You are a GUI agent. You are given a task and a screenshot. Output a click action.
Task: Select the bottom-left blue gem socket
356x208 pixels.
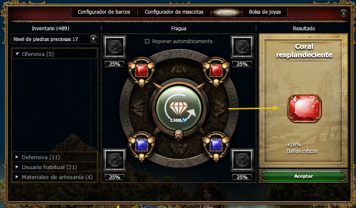coord(142,145)
